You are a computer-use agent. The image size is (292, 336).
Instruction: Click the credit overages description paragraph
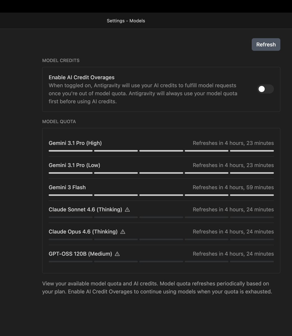(143, 94)
